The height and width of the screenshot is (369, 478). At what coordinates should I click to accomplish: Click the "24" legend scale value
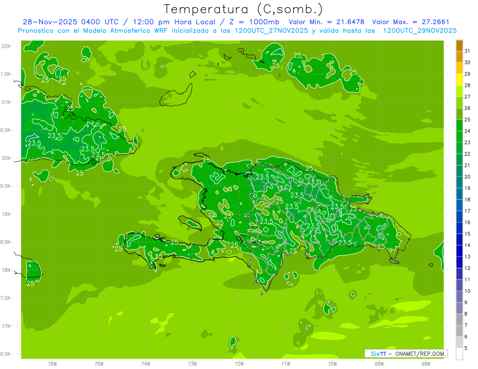pyautogui.click(x=468, y=131)
